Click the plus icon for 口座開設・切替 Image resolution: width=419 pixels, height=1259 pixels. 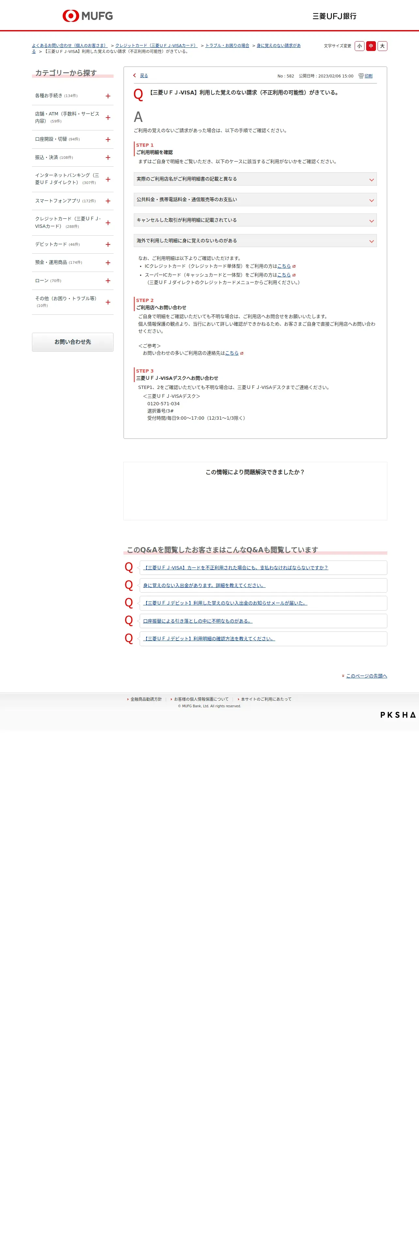point(108,140)
